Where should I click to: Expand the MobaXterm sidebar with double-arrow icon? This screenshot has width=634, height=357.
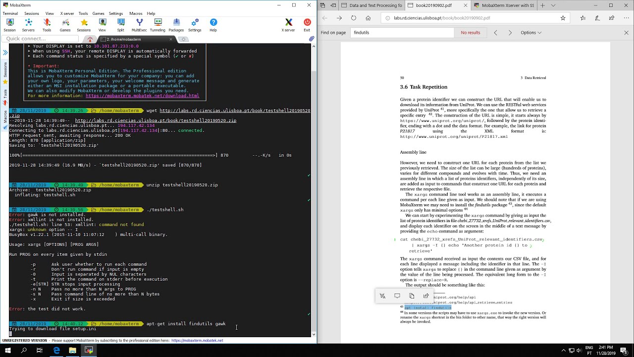(5, 52)
